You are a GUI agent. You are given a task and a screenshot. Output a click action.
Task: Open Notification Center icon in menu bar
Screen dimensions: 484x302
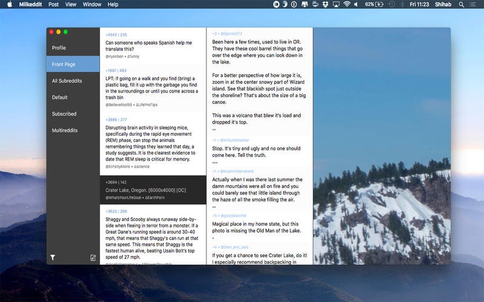coord(473,4)
